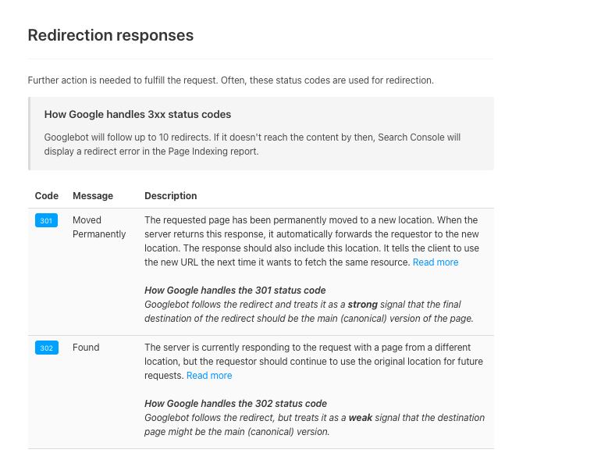Click the Redirection responses heading

pyautogui.click(x=111, y=35)
